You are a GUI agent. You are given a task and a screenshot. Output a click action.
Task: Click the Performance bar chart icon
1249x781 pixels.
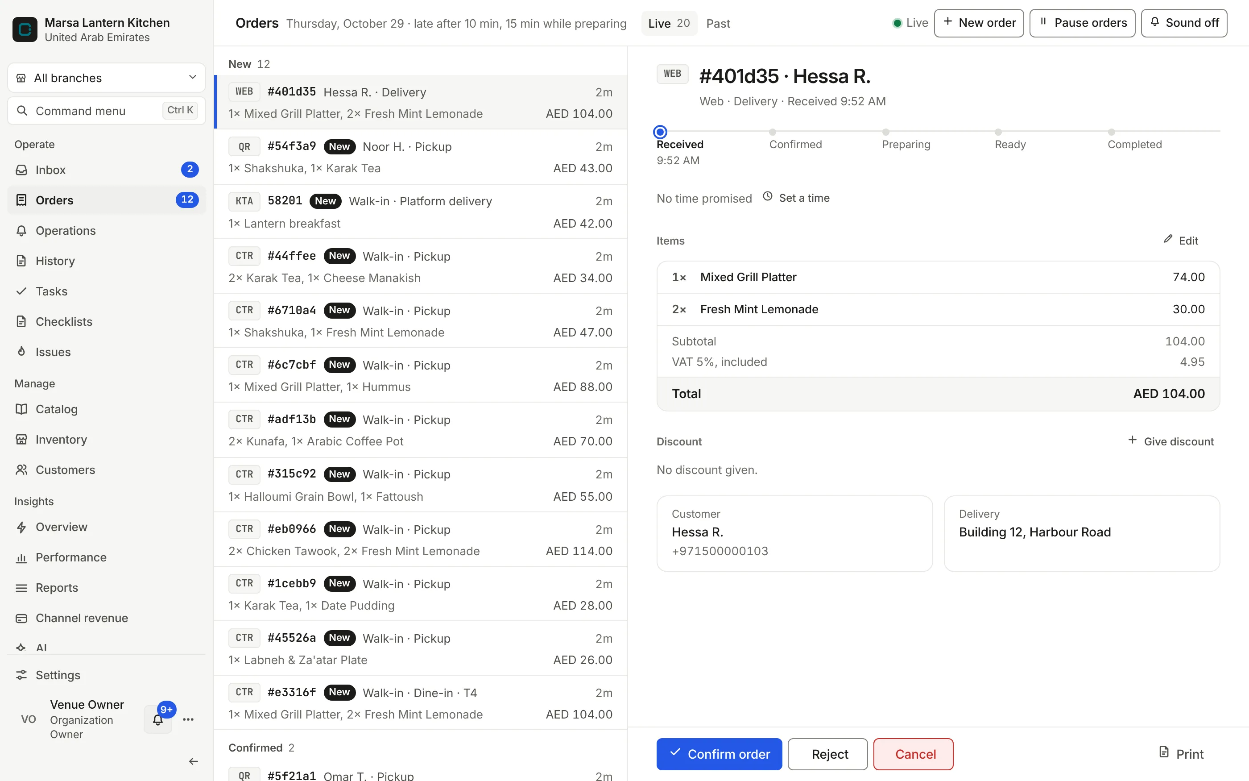tap(21, 558)
